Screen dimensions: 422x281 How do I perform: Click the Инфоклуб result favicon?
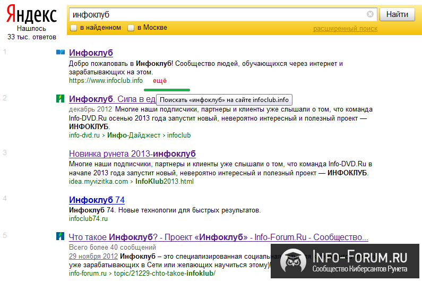click(x=61, y=52)
